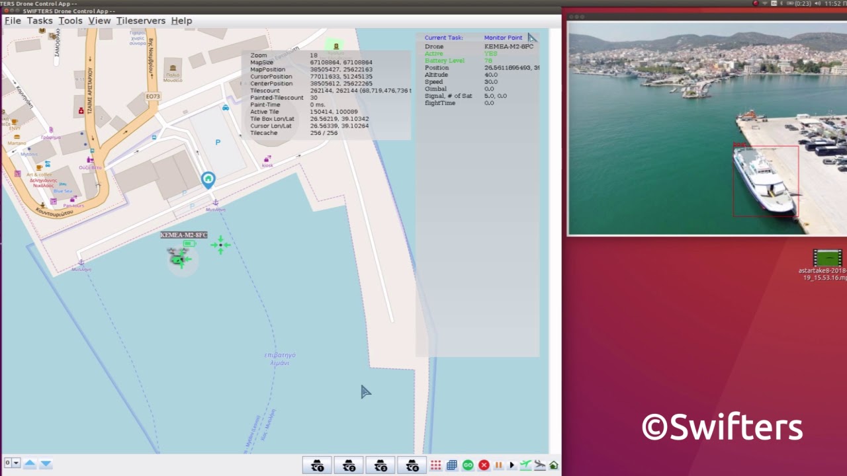Click the Monitor Point task value

503,38
